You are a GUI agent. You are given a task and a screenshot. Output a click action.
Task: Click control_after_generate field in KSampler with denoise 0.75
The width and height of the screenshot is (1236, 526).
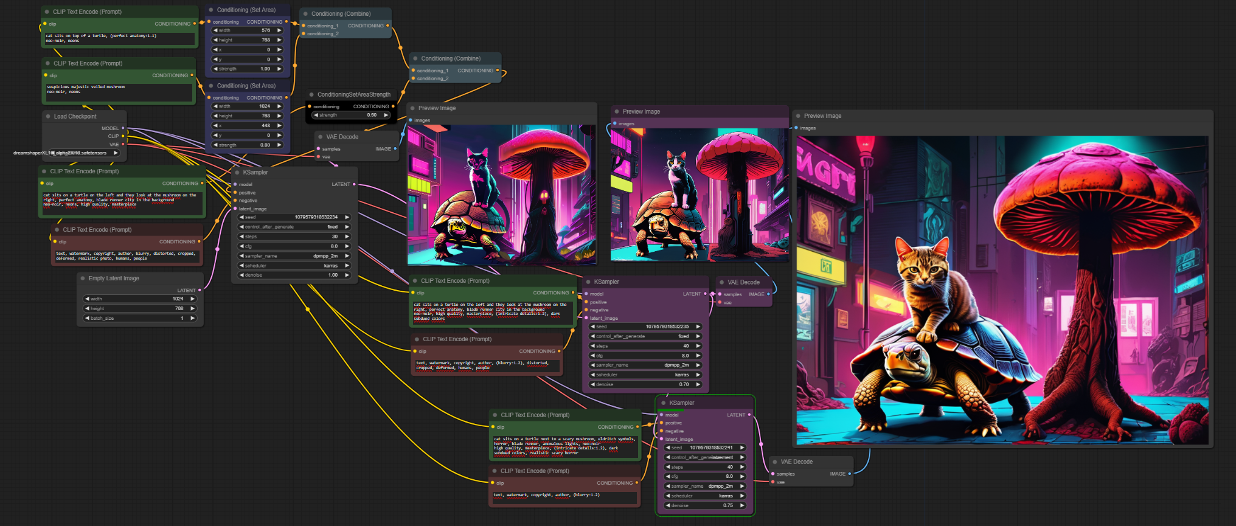click(x=704, y=457)
